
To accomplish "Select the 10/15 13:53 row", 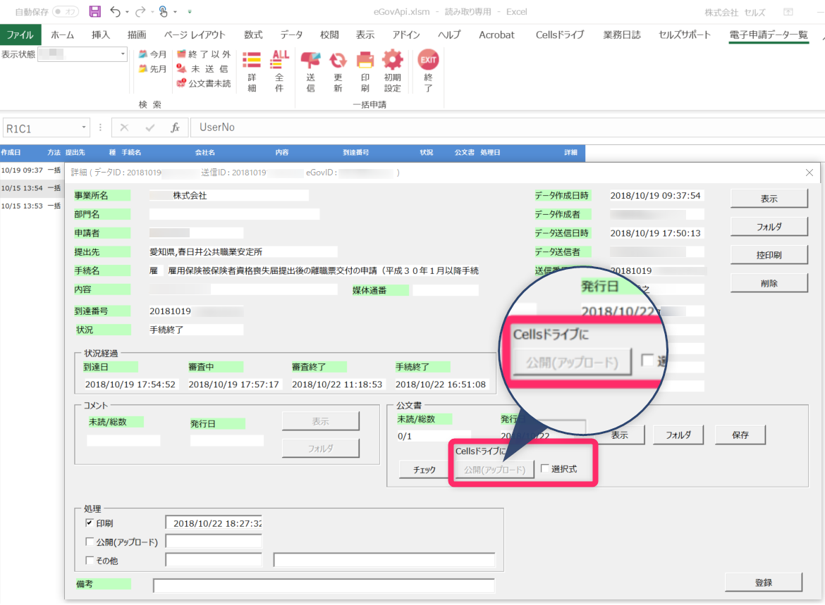I will (31, 206).
